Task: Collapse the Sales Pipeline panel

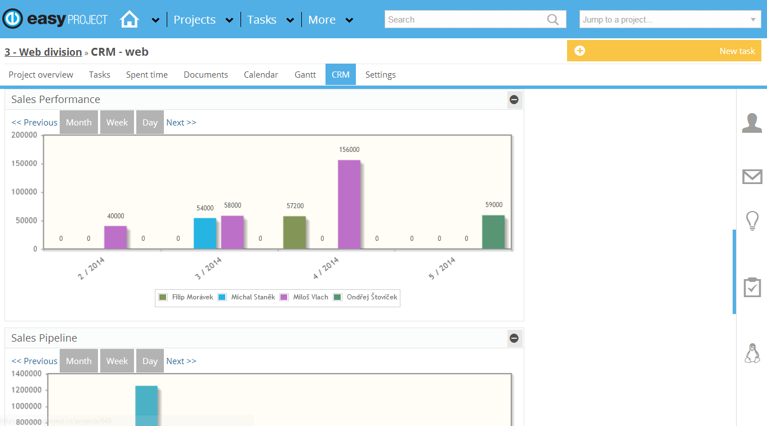Action: 514,338
